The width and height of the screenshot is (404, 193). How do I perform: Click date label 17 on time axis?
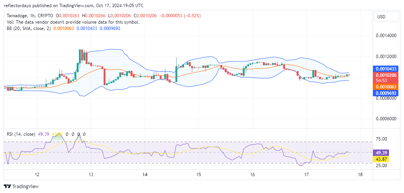pos(306,175)
